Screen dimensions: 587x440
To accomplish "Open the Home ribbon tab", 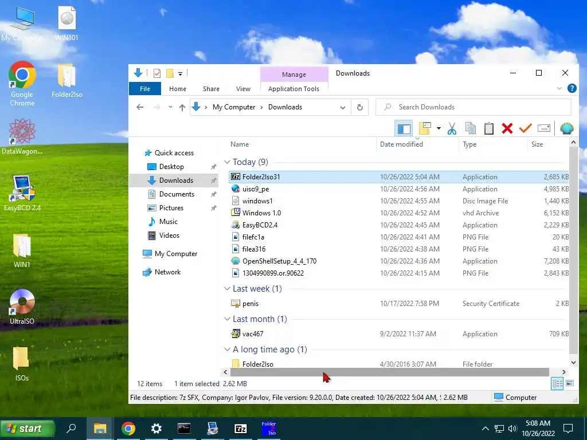I will click(x=178, y=89).
